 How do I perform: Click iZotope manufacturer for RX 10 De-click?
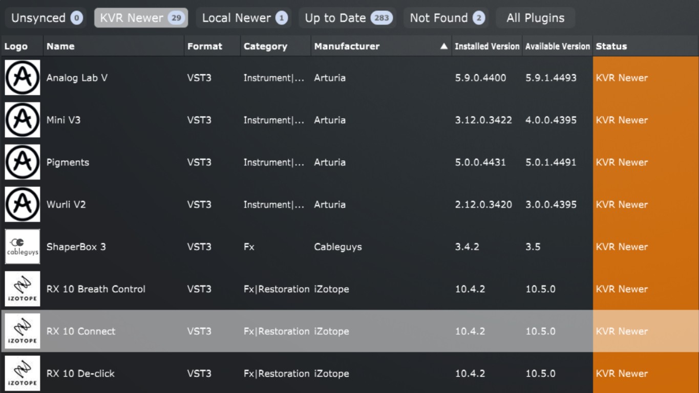click(331, 373)
